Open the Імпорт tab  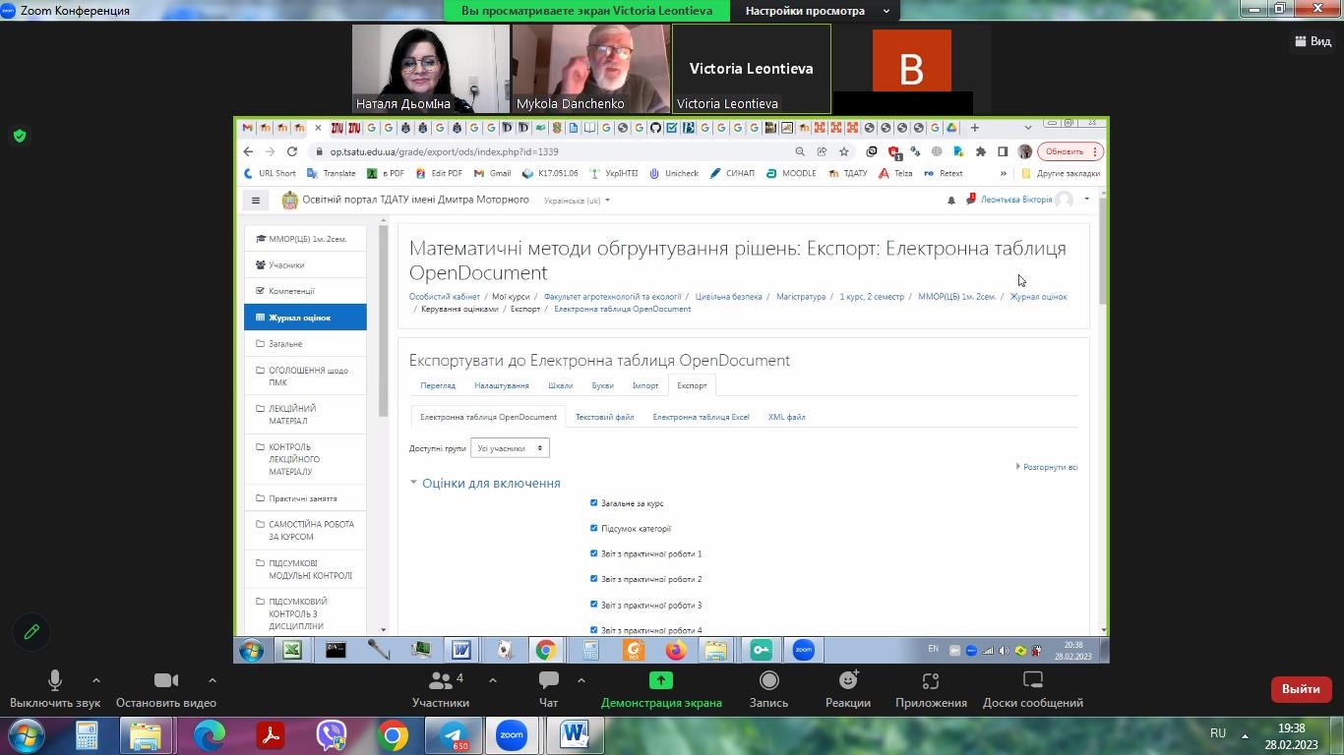point(645,385)
